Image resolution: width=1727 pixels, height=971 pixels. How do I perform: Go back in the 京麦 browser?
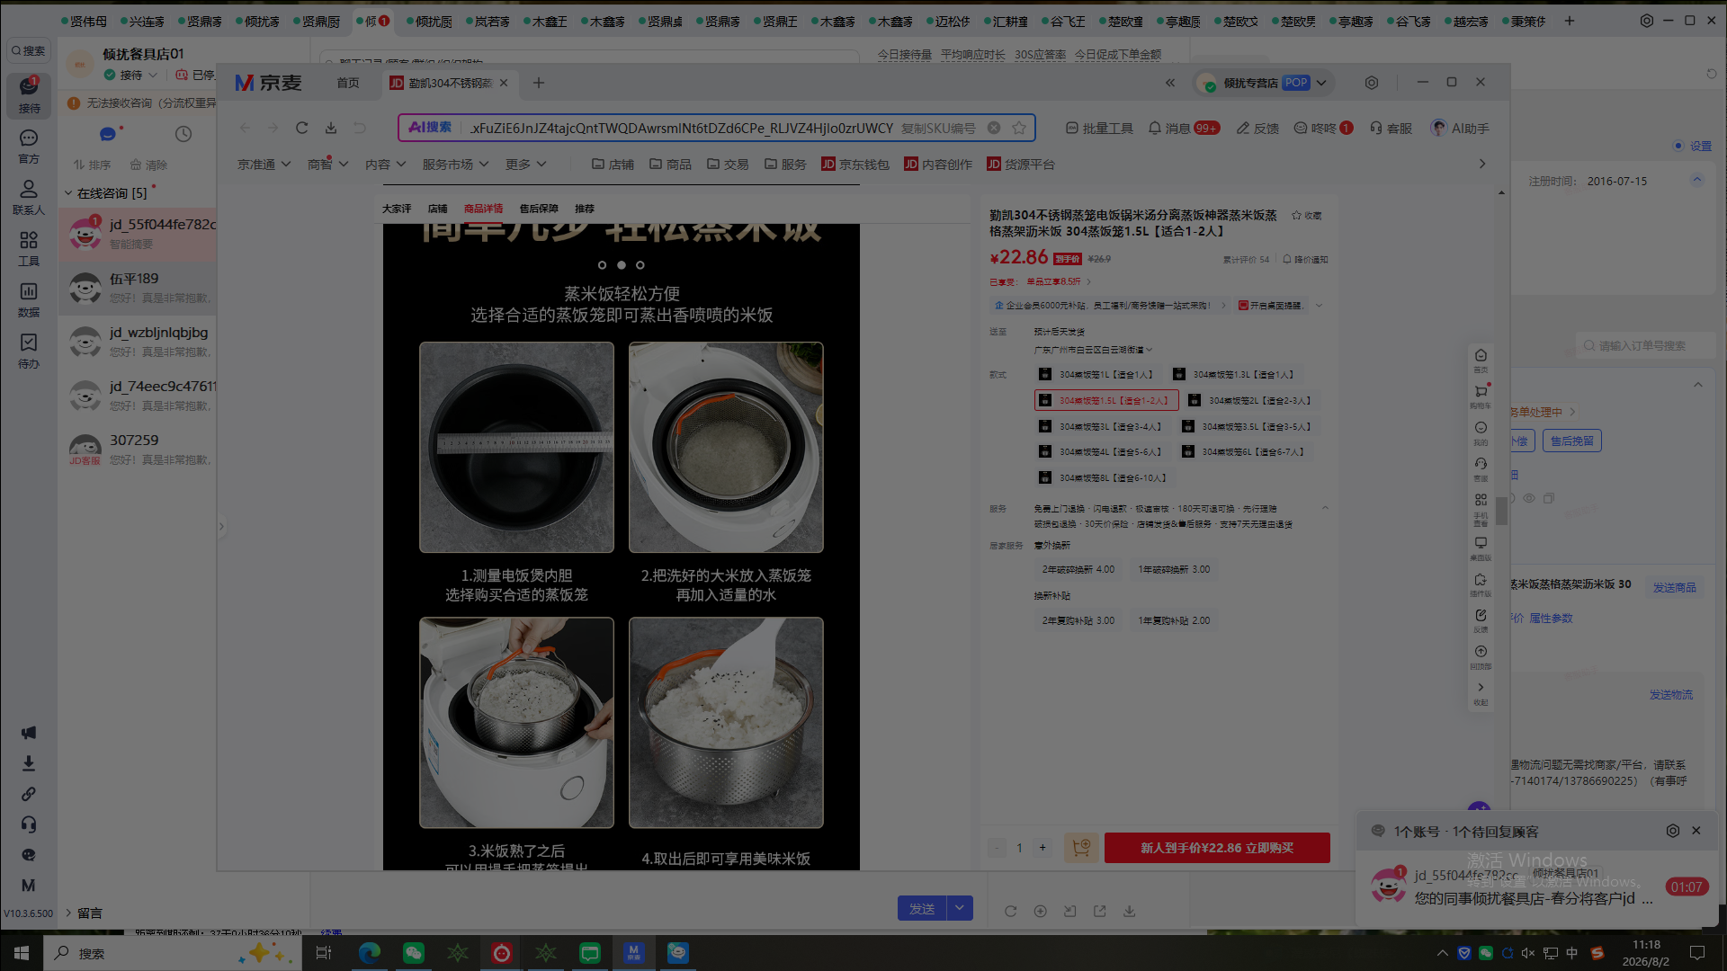245,128
